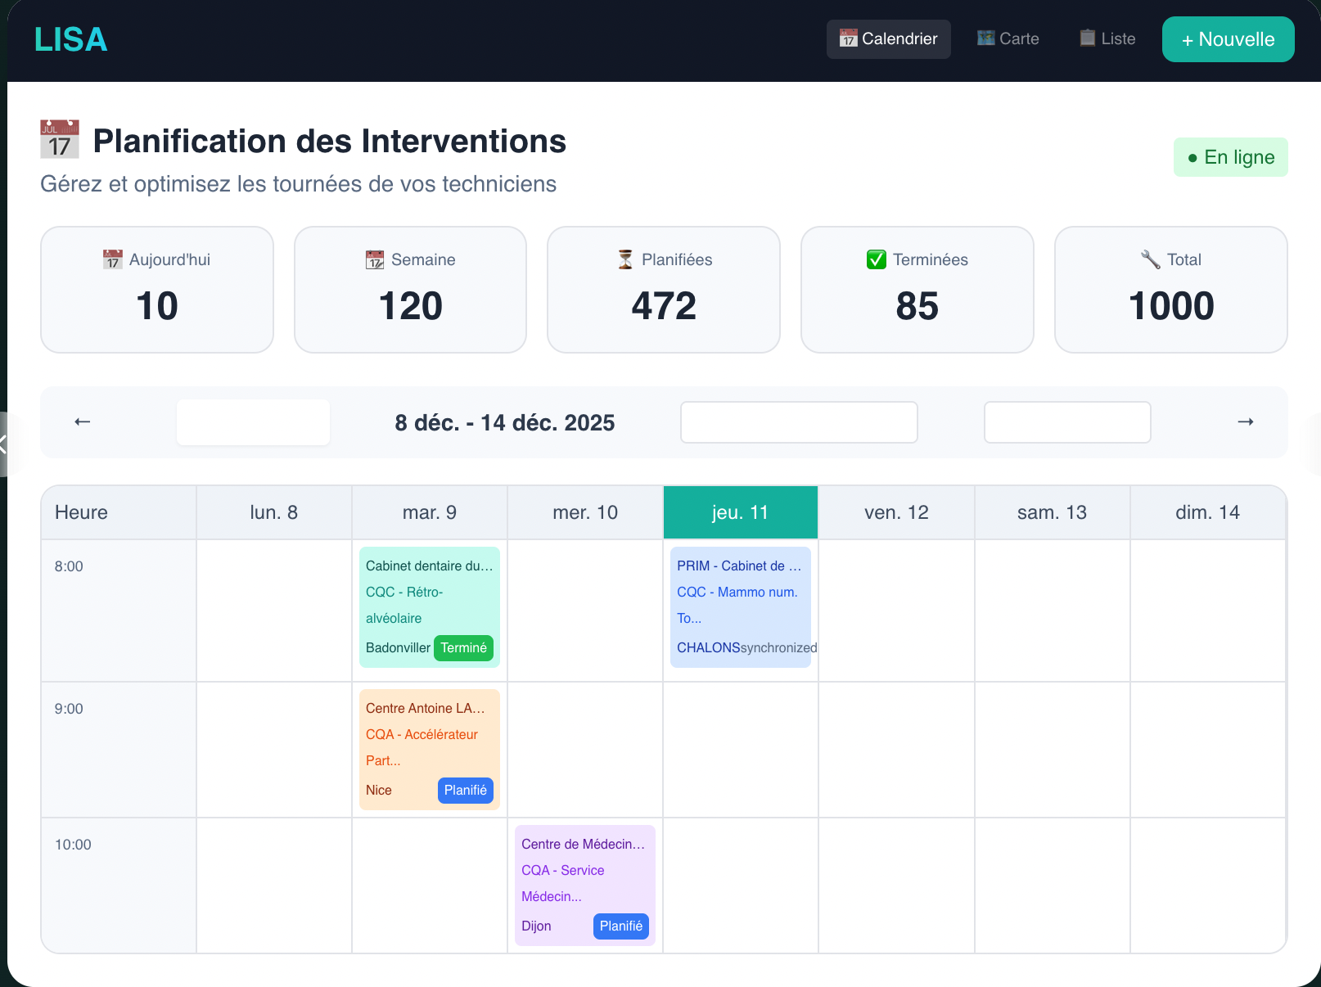Open the Centre Antoine intervention card in Nice
This screenshot has width=1321, height=987.
429,749
